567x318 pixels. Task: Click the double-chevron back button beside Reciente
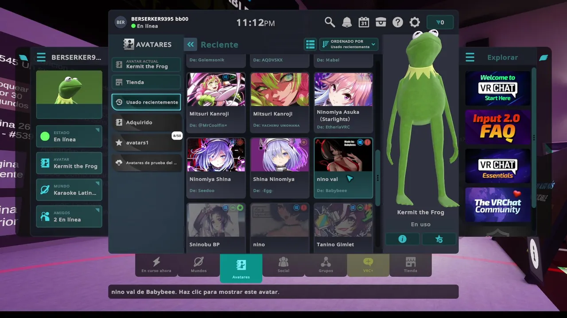[x=190, y=44]
